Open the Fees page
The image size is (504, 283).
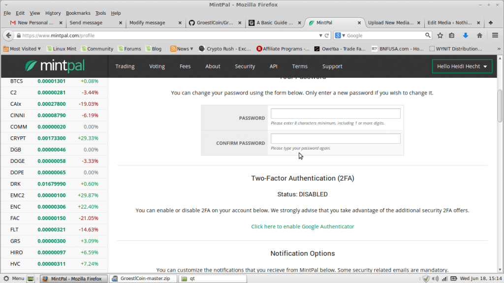click(x=185, y=66)
